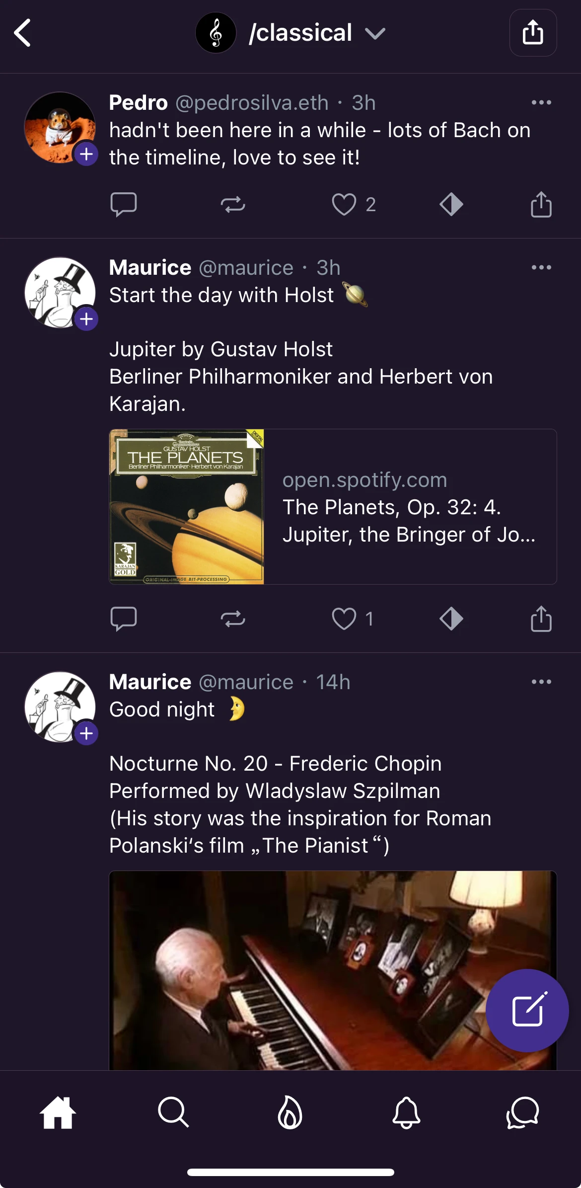
Task: Reply to Pedro's post
Action: point(123,204)
